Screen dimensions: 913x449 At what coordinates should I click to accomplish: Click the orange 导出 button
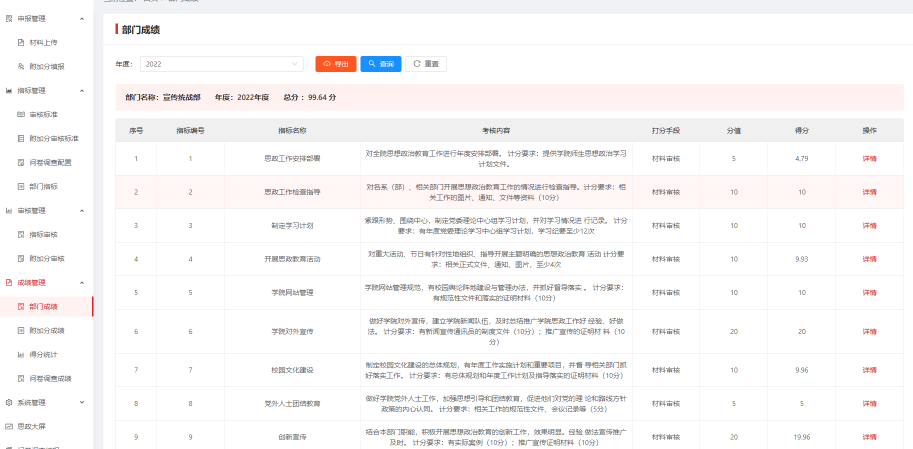[336, 64]
